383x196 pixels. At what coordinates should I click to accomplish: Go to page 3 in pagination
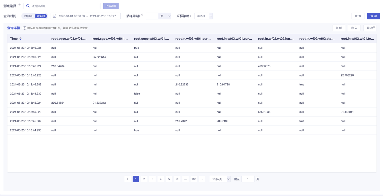coord(152,179)
